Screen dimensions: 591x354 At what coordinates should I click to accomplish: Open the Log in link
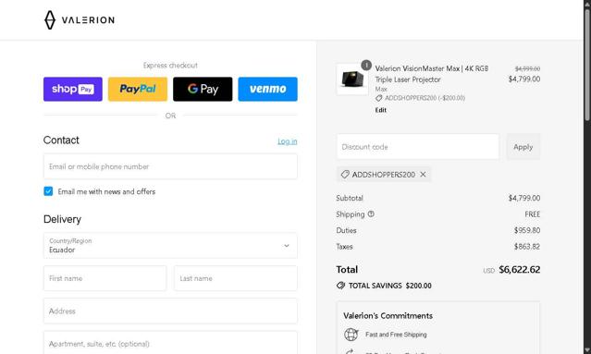pyautogui.click(x=288, y=141)
